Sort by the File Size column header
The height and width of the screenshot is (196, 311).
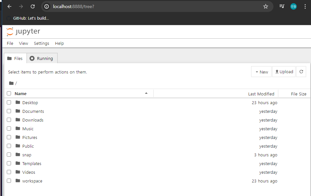[x=298, y=94]
